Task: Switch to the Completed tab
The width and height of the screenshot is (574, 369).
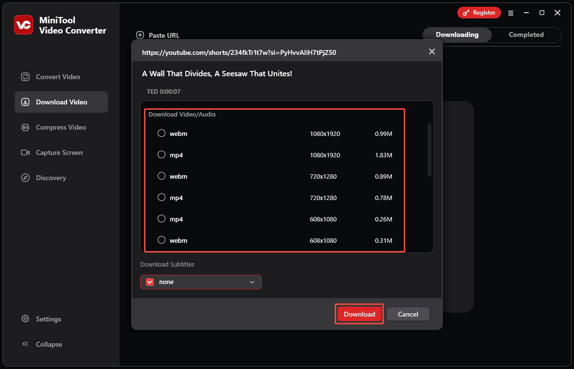Action: 526,34
